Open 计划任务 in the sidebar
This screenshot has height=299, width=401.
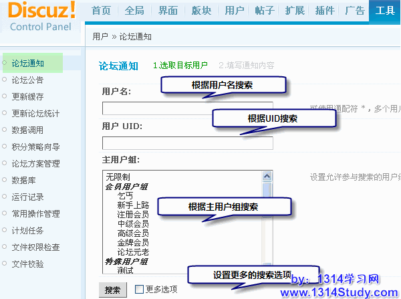[28, 230]
